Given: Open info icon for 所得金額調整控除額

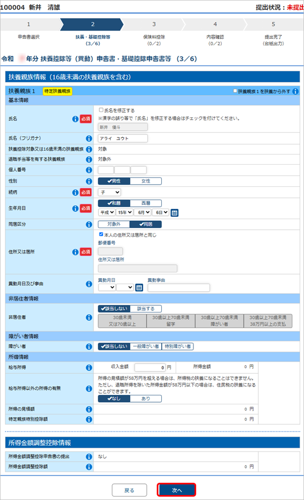Looking at the screenshot, I should coord(89,467).
